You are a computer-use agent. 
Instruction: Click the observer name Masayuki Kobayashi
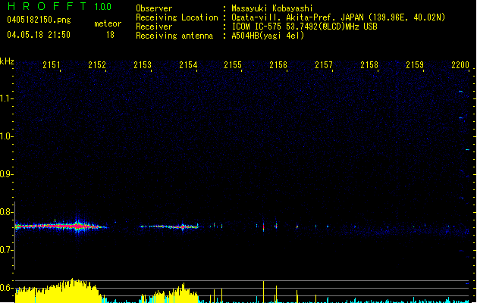(272, 8)
